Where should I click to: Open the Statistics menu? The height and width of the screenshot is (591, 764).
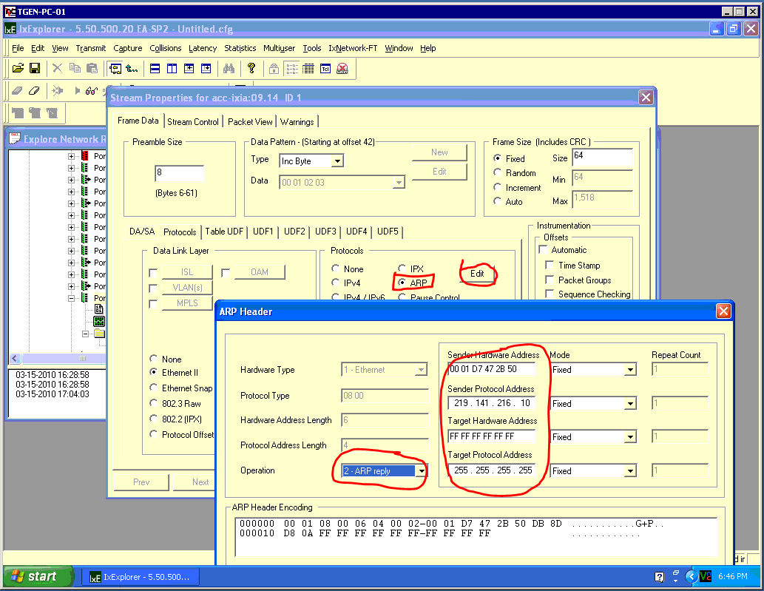[240, 48]
